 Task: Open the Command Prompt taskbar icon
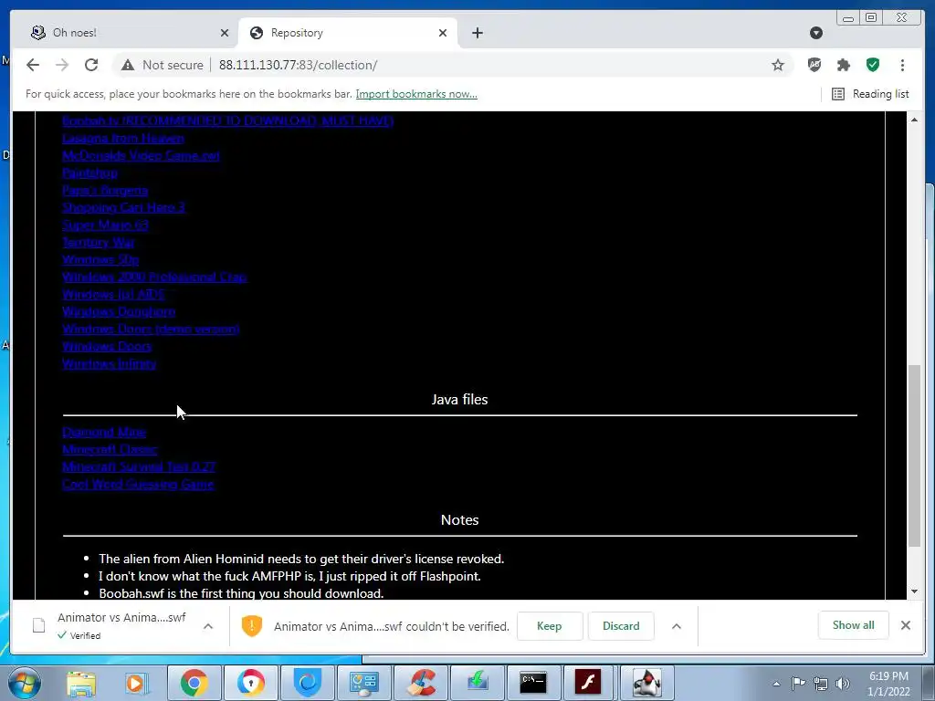tap(532, 683)
